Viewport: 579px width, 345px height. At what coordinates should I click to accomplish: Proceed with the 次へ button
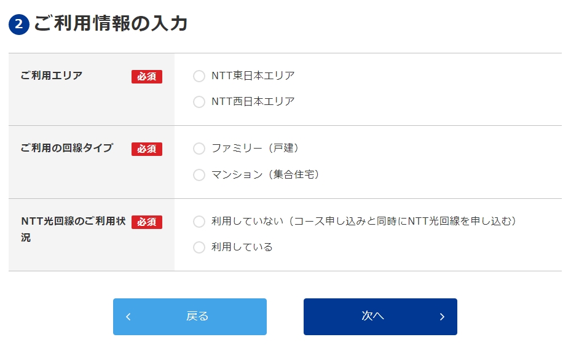pos(380,317)
